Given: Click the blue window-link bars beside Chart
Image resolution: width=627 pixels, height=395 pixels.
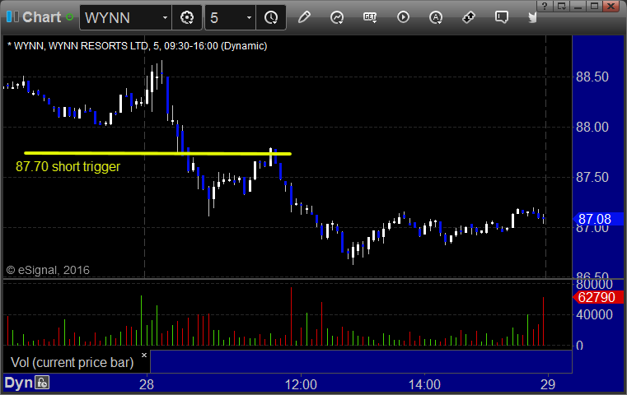Looking at the screenshot, I should 12,17.
